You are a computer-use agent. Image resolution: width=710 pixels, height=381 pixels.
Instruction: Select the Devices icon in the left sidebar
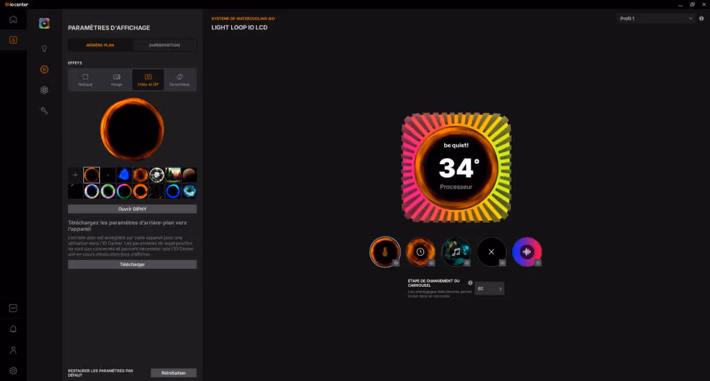(13, 40)
